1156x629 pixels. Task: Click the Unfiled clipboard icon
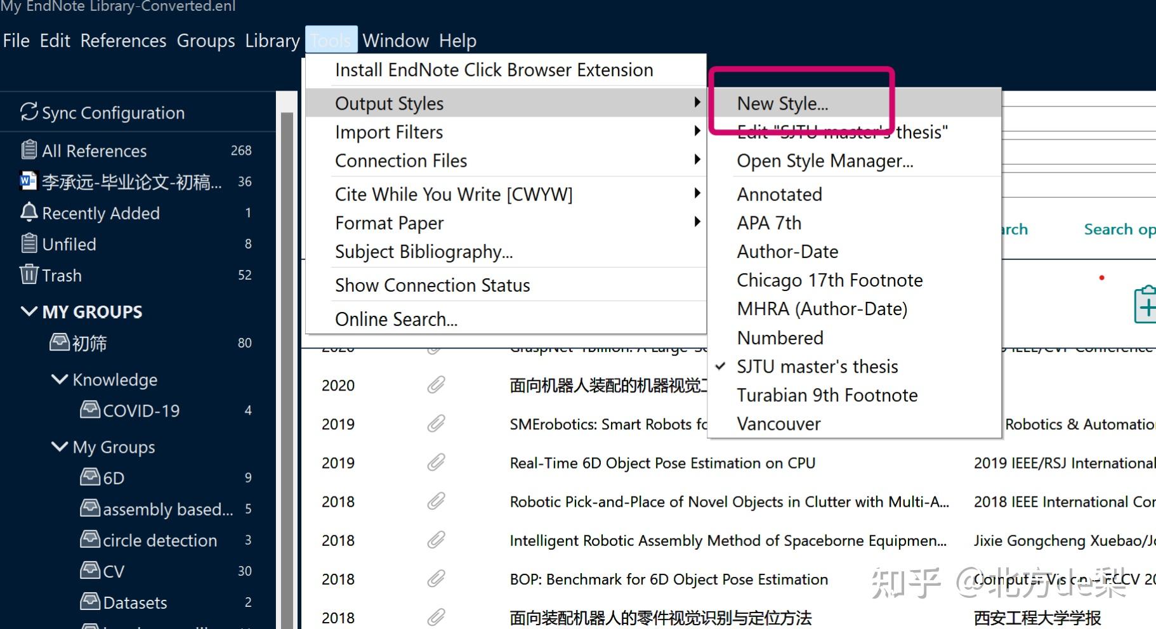coord(29,243)
